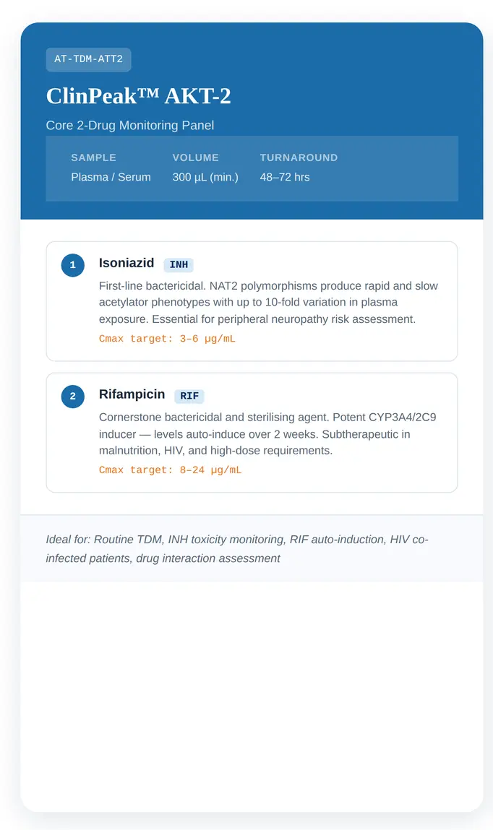Click the RIF abbreviation badge
The height and width of the screenshot is (830, 493).
pos(189,397)
